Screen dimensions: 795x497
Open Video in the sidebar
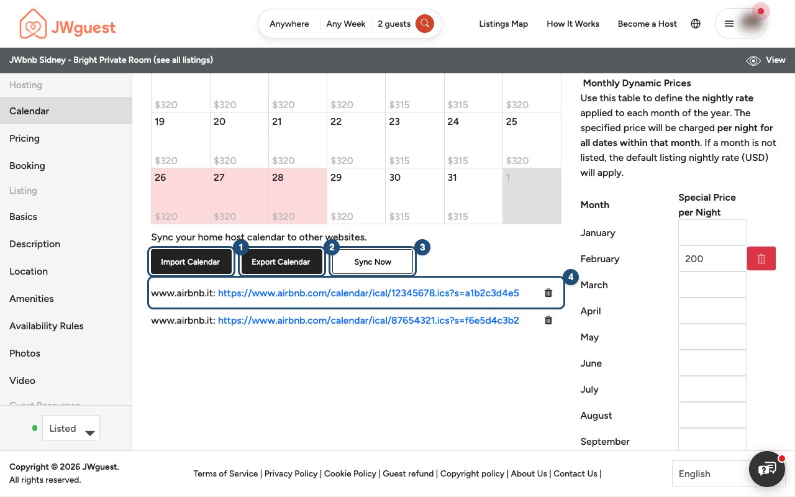click(x=66, y=381)
